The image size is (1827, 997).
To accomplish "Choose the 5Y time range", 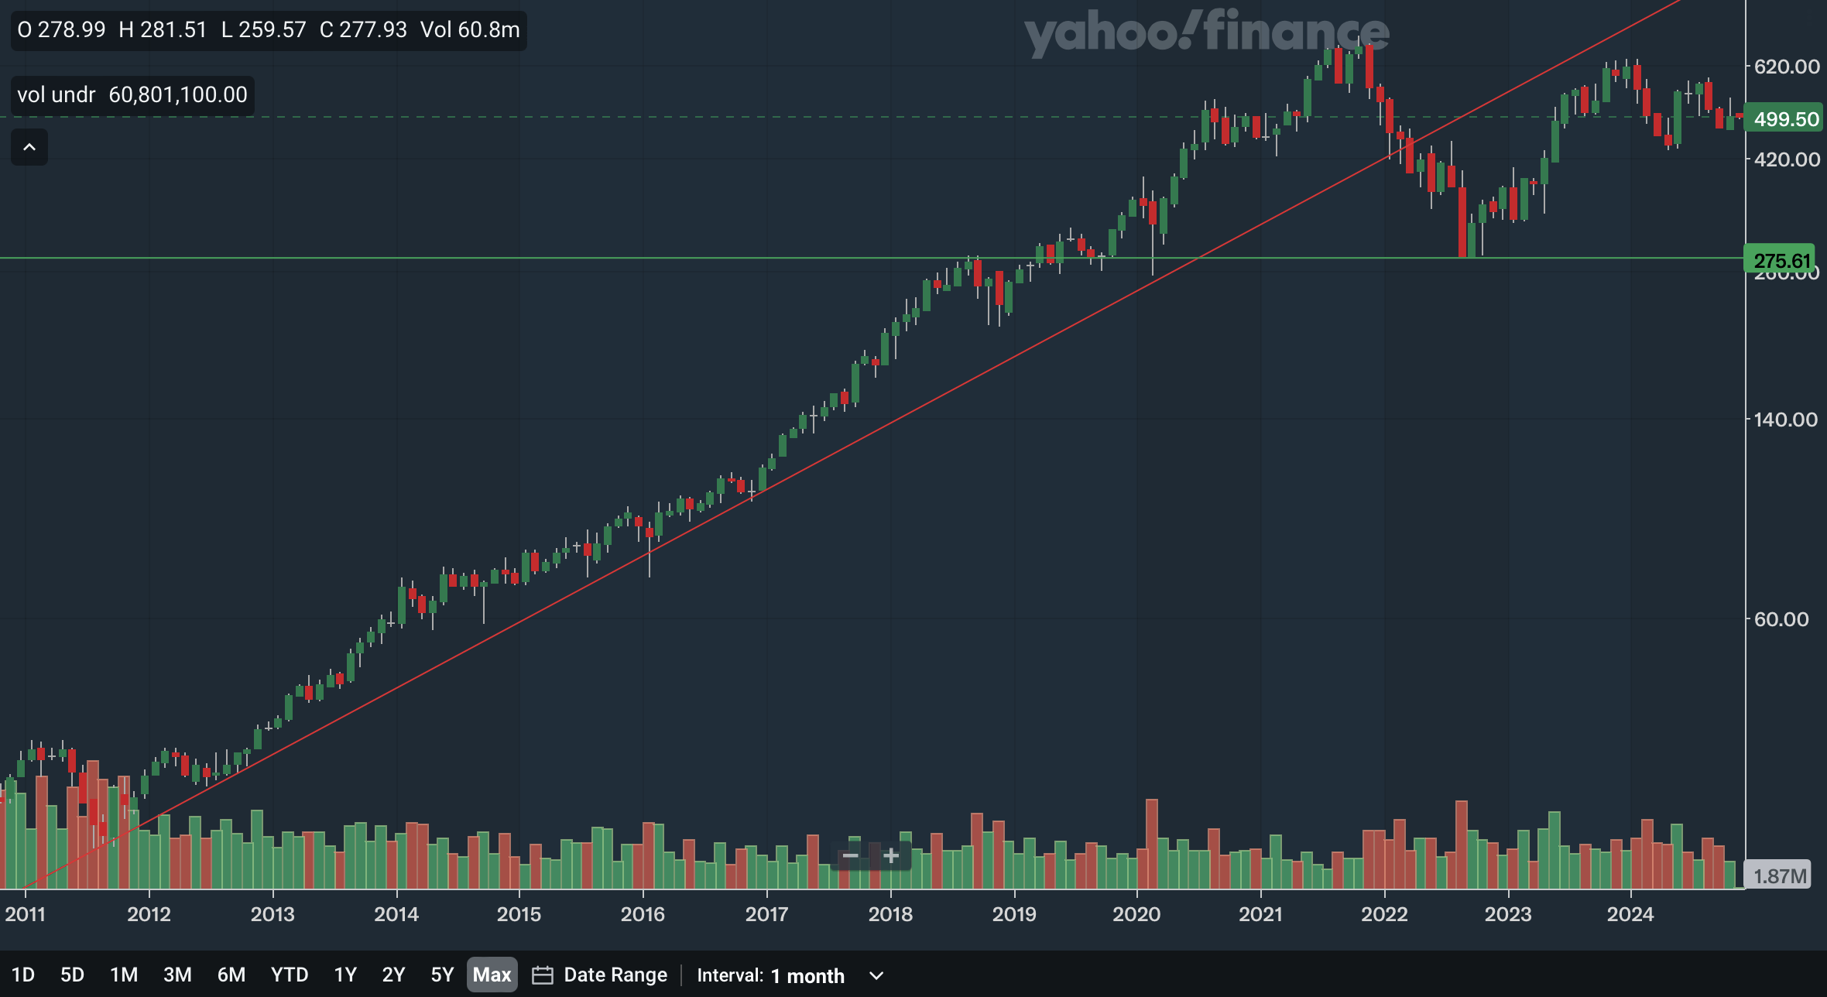I will (x=442, y=975).
